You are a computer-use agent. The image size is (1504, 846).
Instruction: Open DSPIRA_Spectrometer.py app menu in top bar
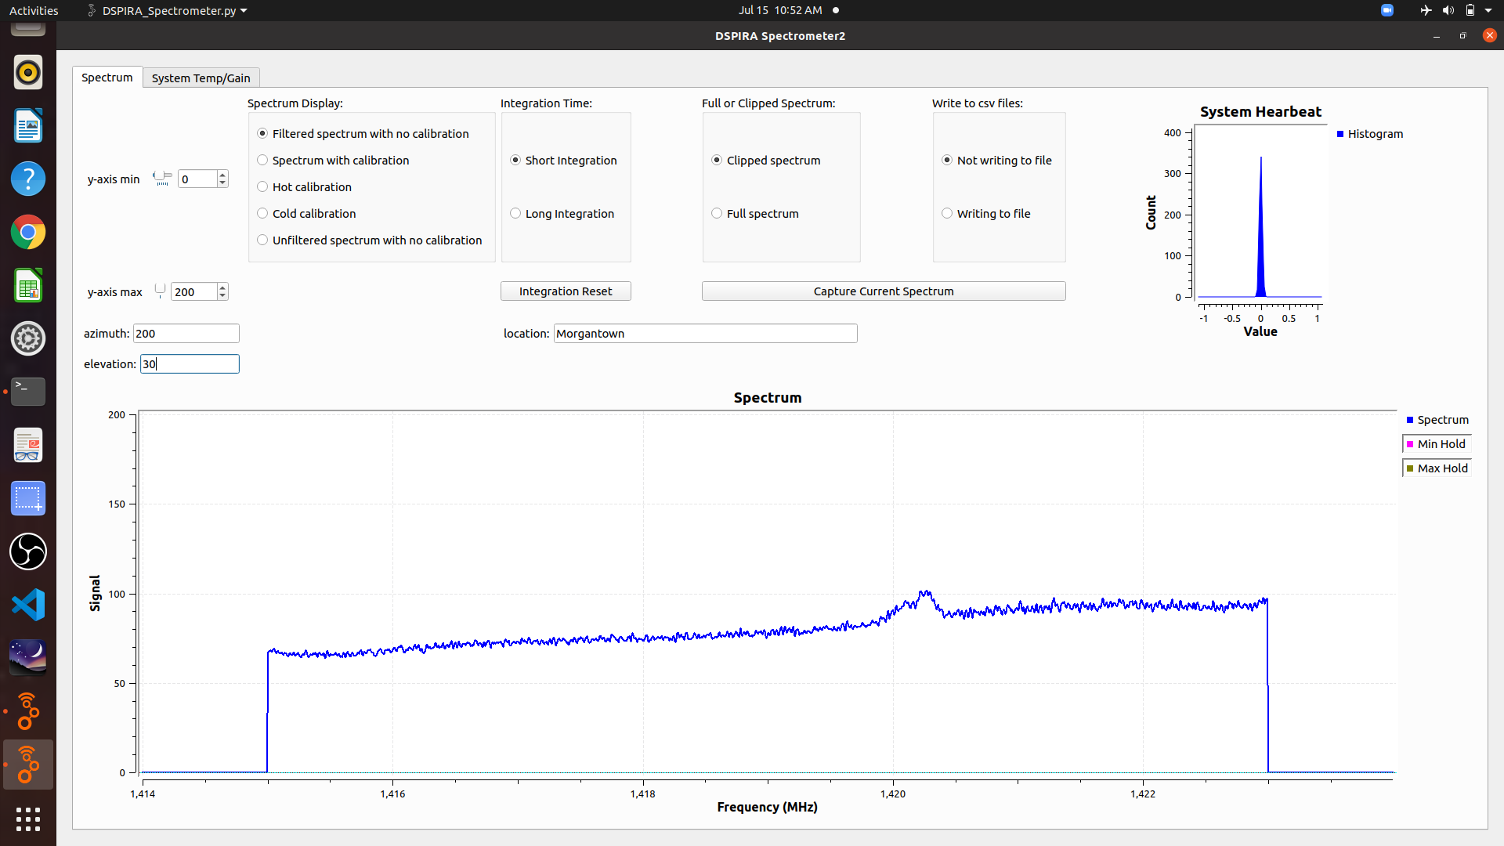167,10
